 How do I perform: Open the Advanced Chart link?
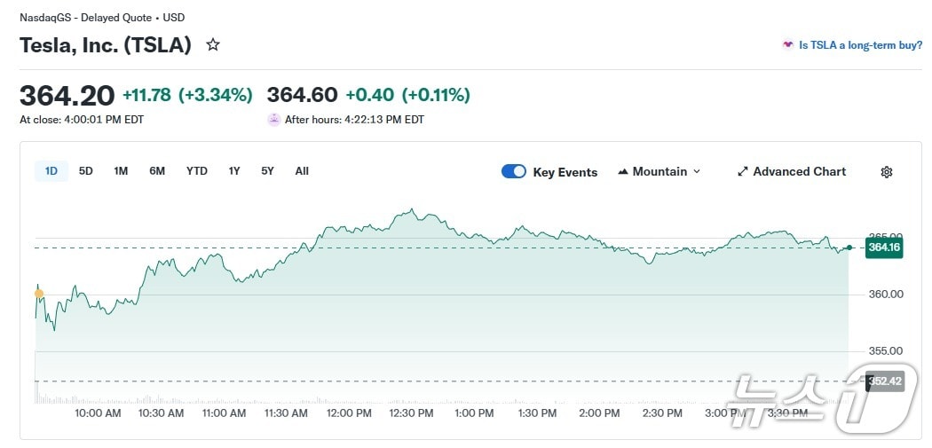click(799, 172)
